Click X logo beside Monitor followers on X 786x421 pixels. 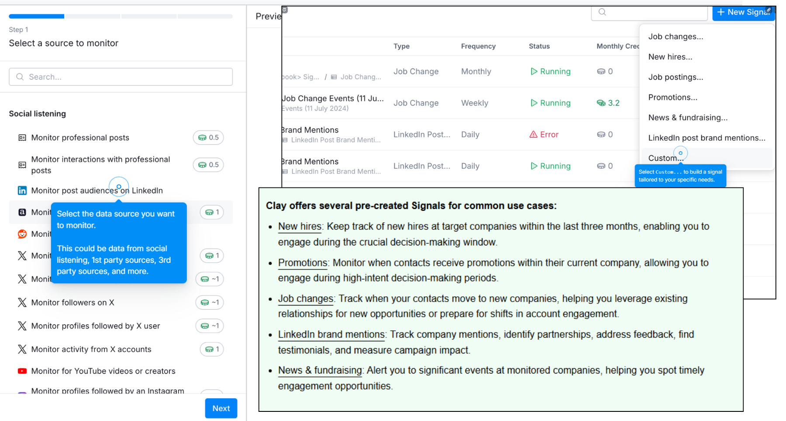[22, 302]
